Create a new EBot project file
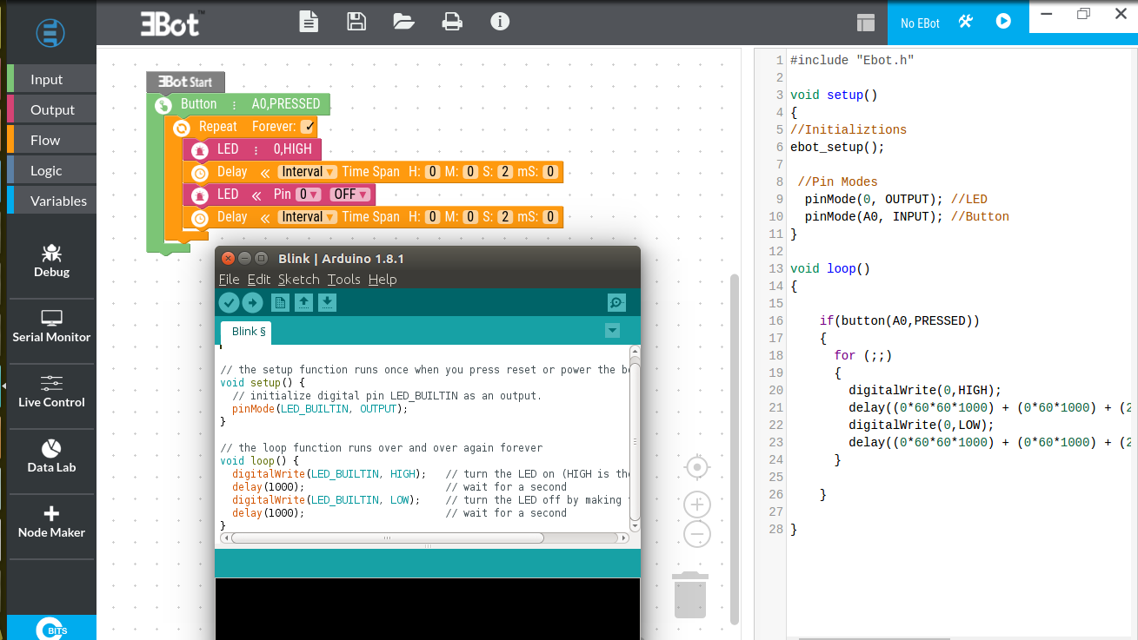Viewport: 1138px width, 640px height. tap(309, 22)
